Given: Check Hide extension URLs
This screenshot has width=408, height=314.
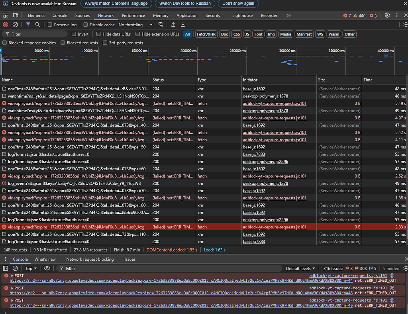Looking at the screenshot, I should coord(137,34).
